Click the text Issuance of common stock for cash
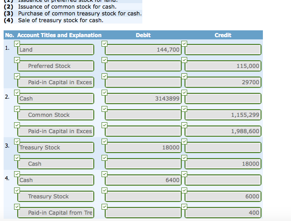 pyautogui.click(x=67, y=7)
